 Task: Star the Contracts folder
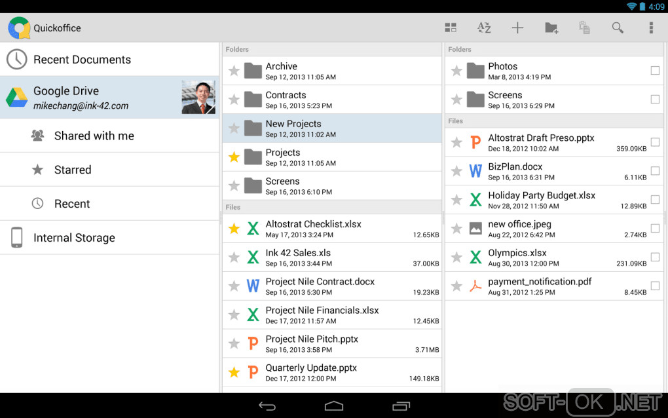pos(234,100)
